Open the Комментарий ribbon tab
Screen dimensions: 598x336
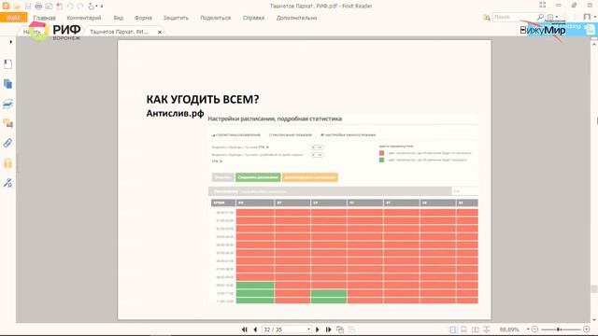84,18
